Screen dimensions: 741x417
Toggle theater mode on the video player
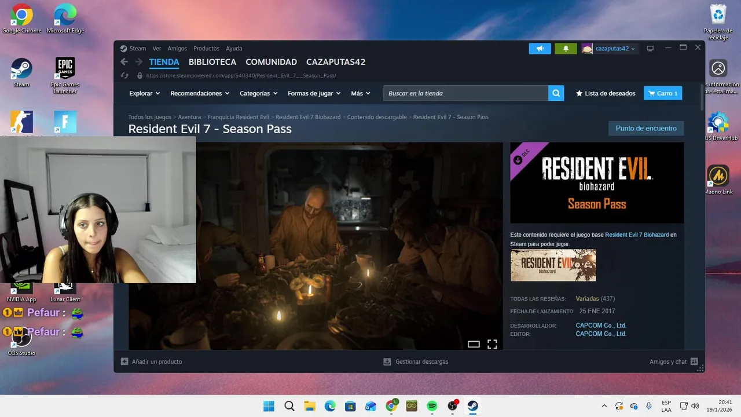pyautogui.click(x=474, y=344)
